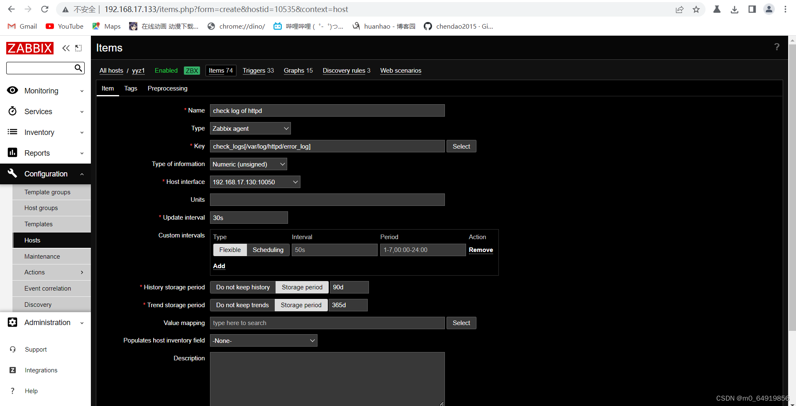Open Hosts in Configuration menu

point(52,240)
